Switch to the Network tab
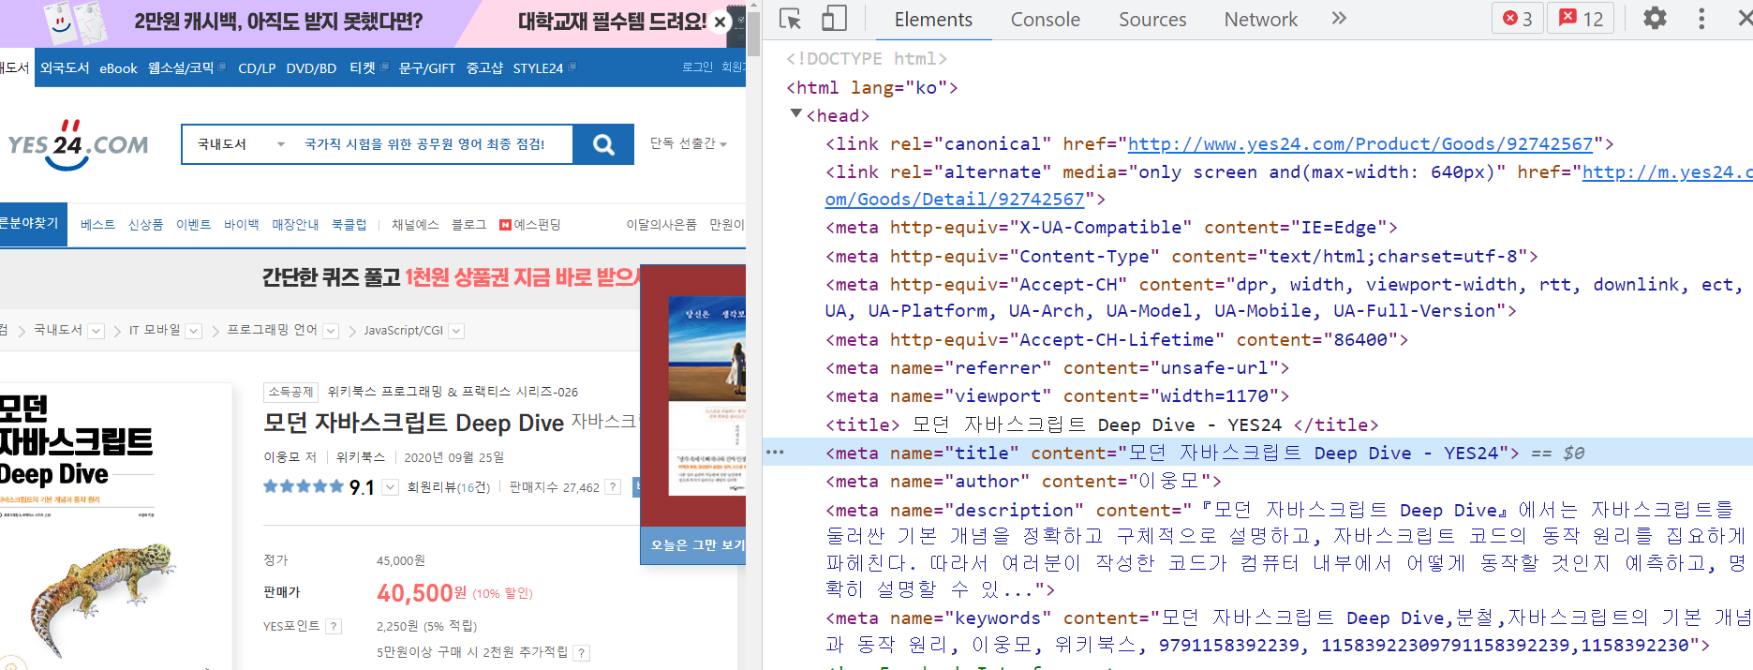1753x670 pixels. pyautogui.click(x=1260, y=20)
